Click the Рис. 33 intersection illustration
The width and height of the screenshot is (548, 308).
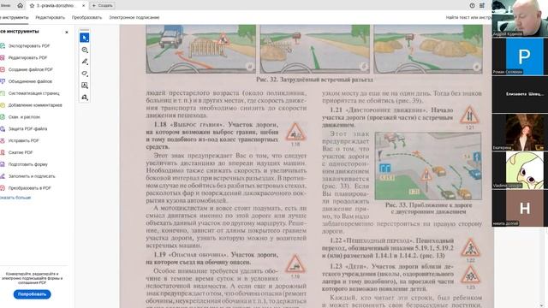(x=428, y=166)
